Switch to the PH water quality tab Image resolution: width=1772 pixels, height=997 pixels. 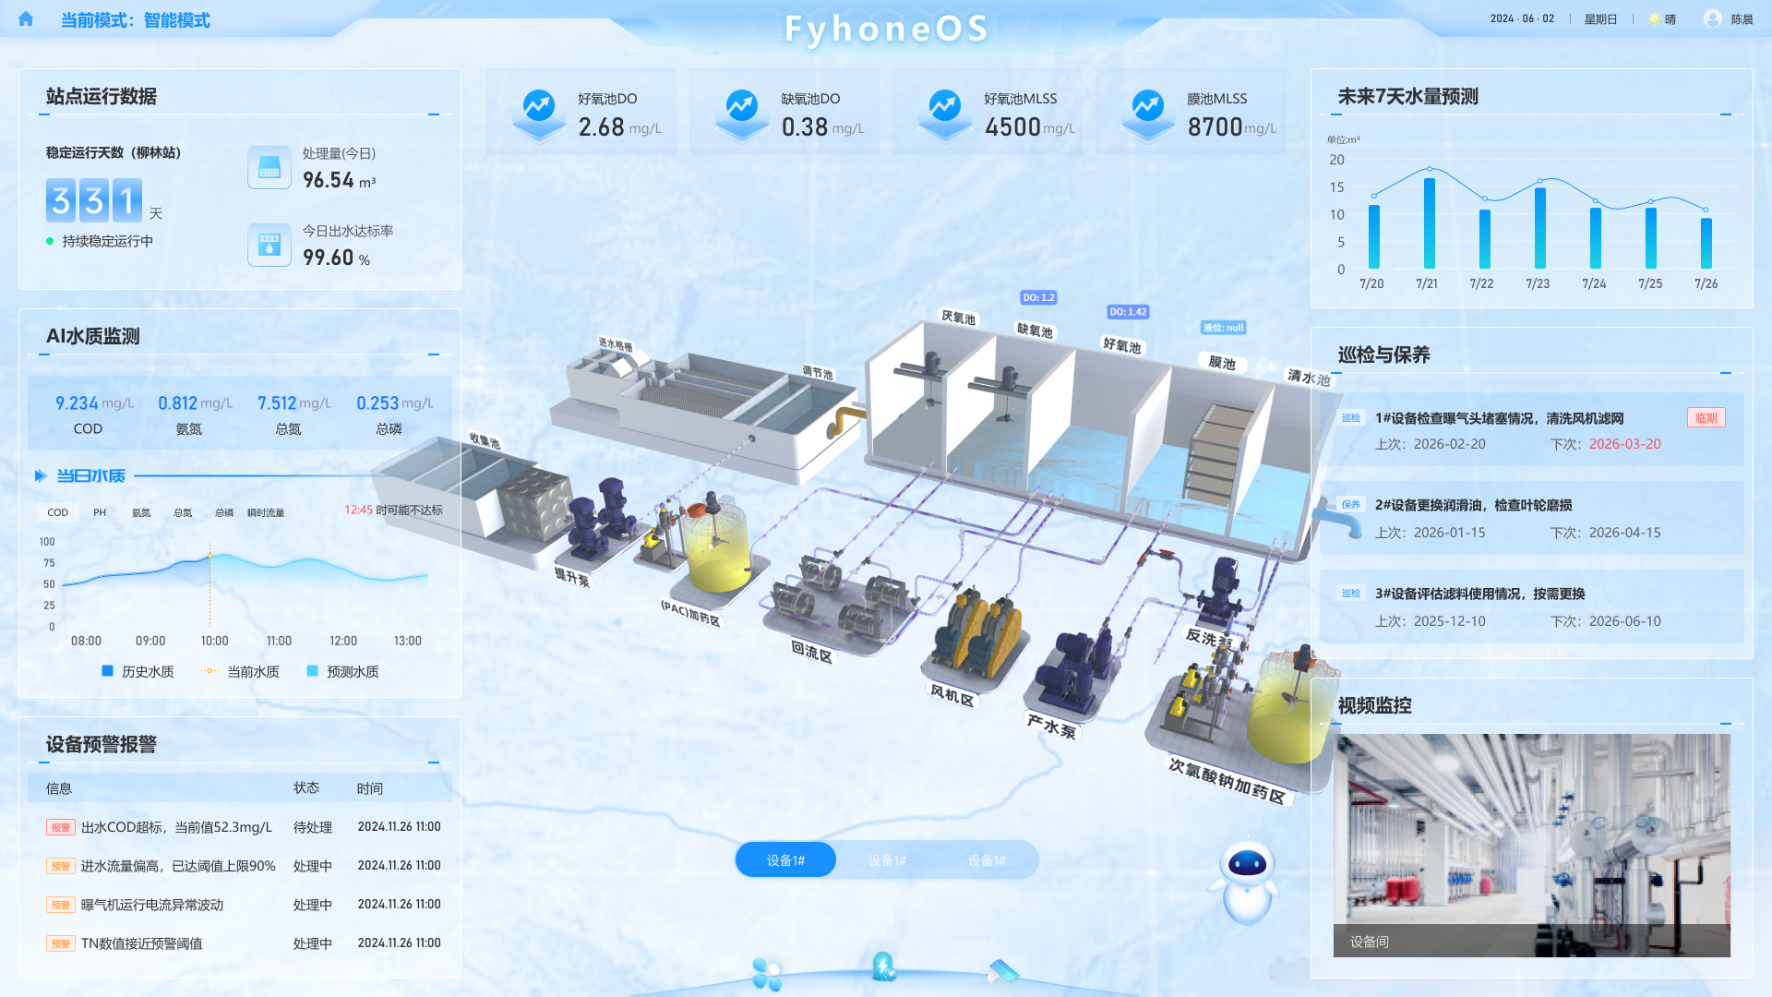100,512
